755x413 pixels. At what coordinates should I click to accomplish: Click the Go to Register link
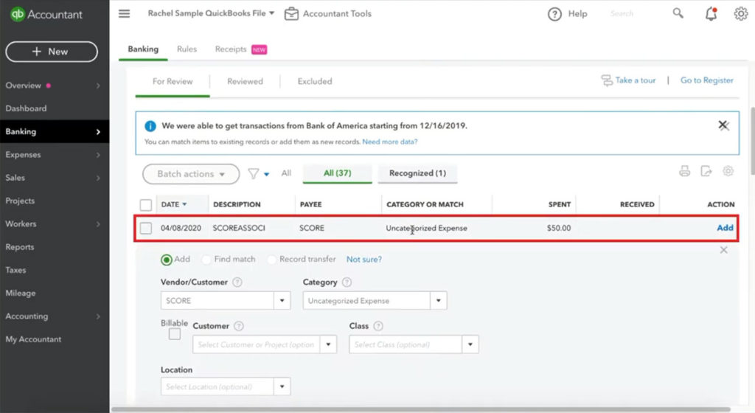(x=706, y=80)
